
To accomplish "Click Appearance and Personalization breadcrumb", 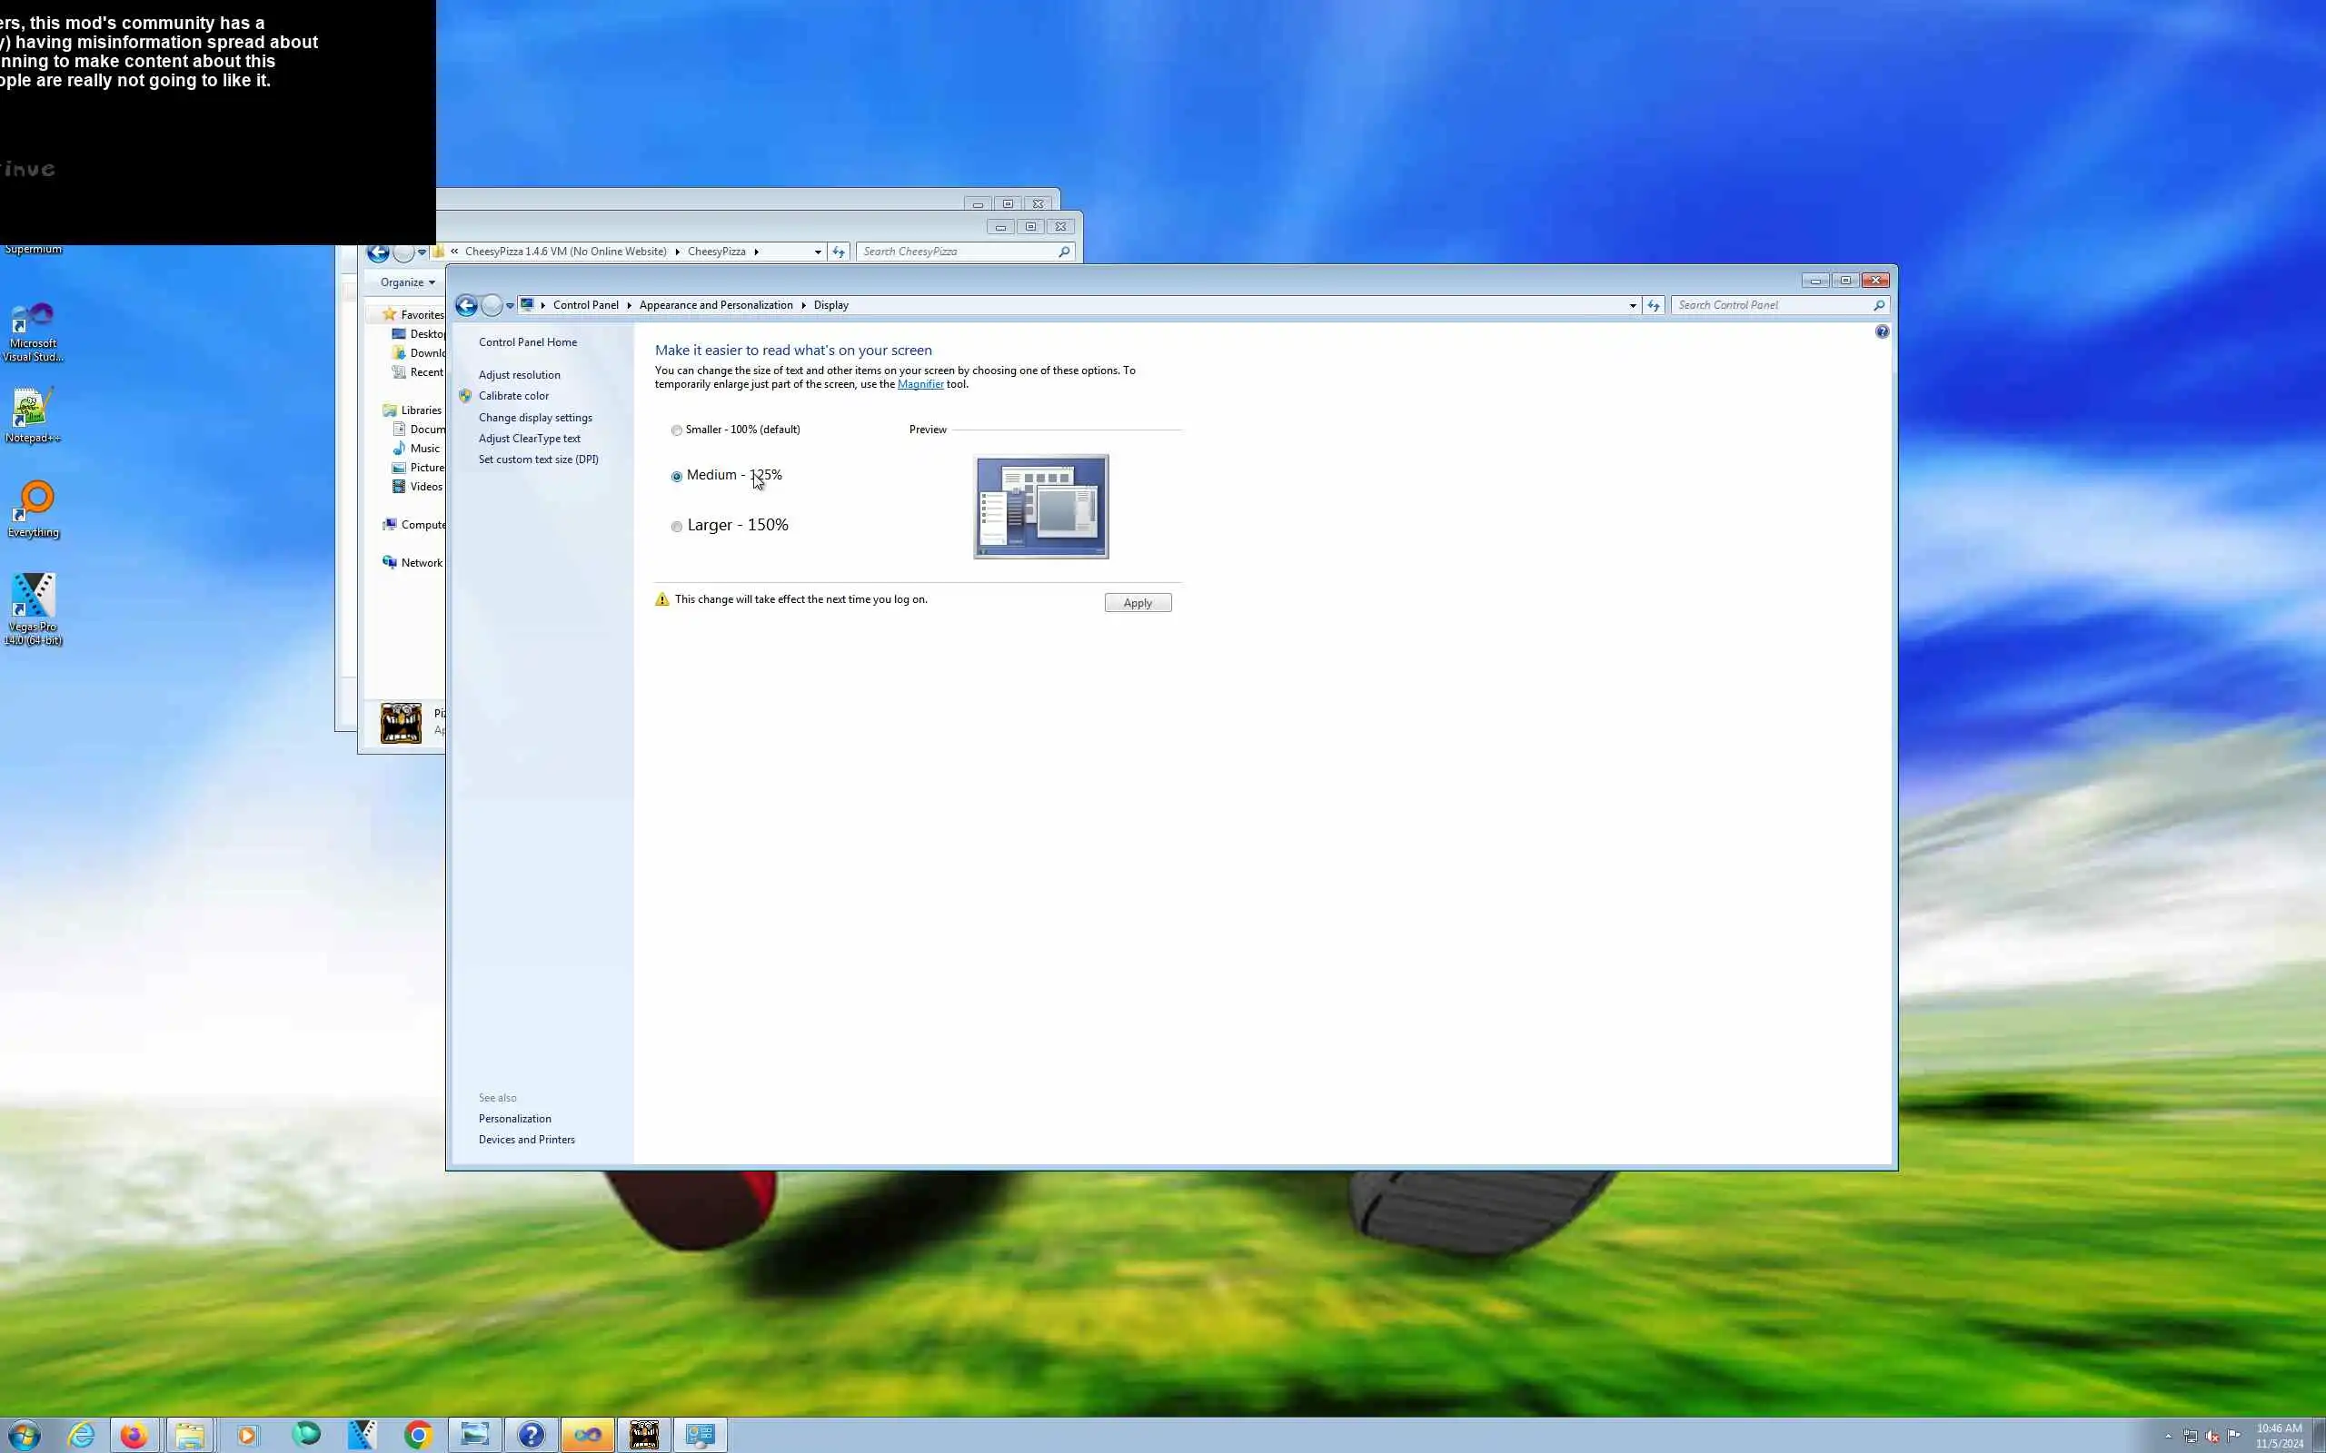I will pyautogui.click(x=715, y=306).
